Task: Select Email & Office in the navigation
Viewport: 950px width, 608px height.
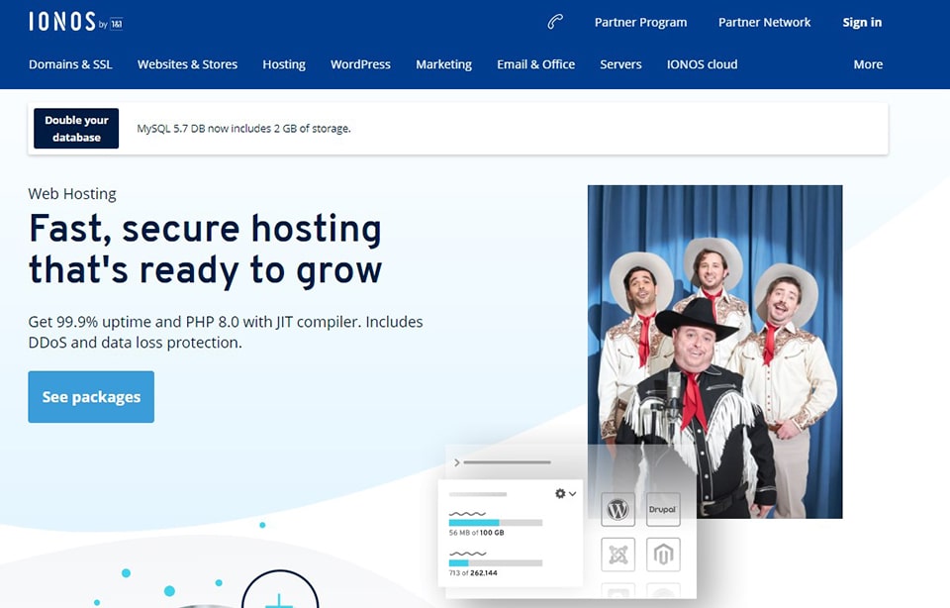Action: [535, 64]
